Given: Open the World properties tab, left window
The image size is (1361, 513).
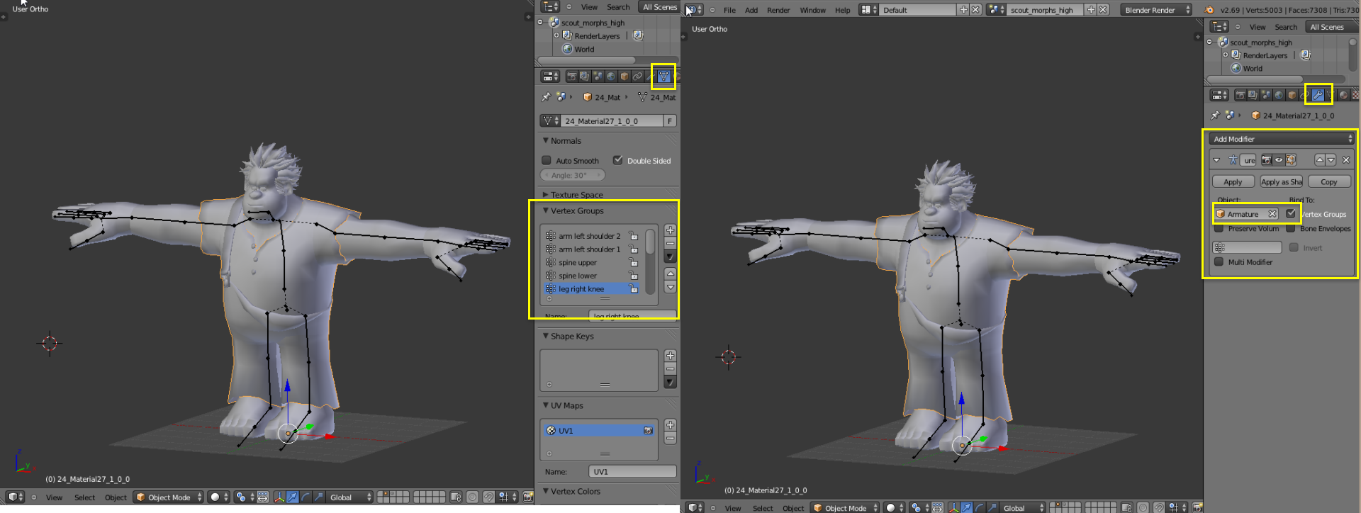Looking at the screenshot, I should click(611, 77).
